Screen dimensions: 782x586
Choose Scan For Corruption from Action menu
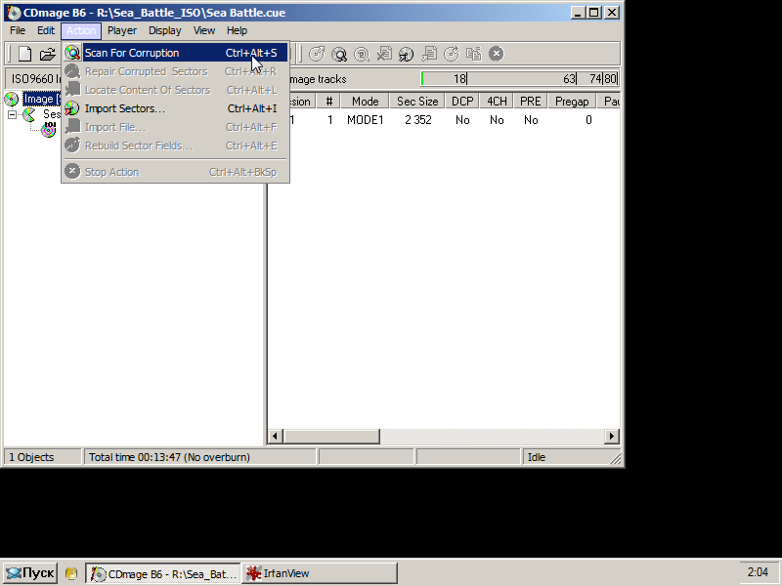tap(132, 53)
